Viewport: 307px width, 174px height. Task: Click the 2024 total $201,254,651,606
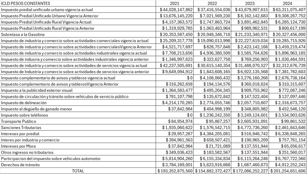[x=288, y=171]
